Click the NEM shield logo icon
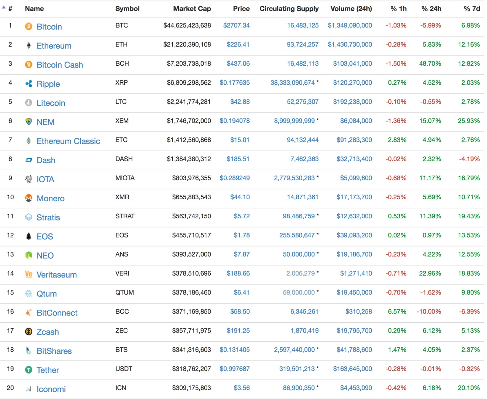This screenshot has width=487, height=399. [x=29, y=122]
